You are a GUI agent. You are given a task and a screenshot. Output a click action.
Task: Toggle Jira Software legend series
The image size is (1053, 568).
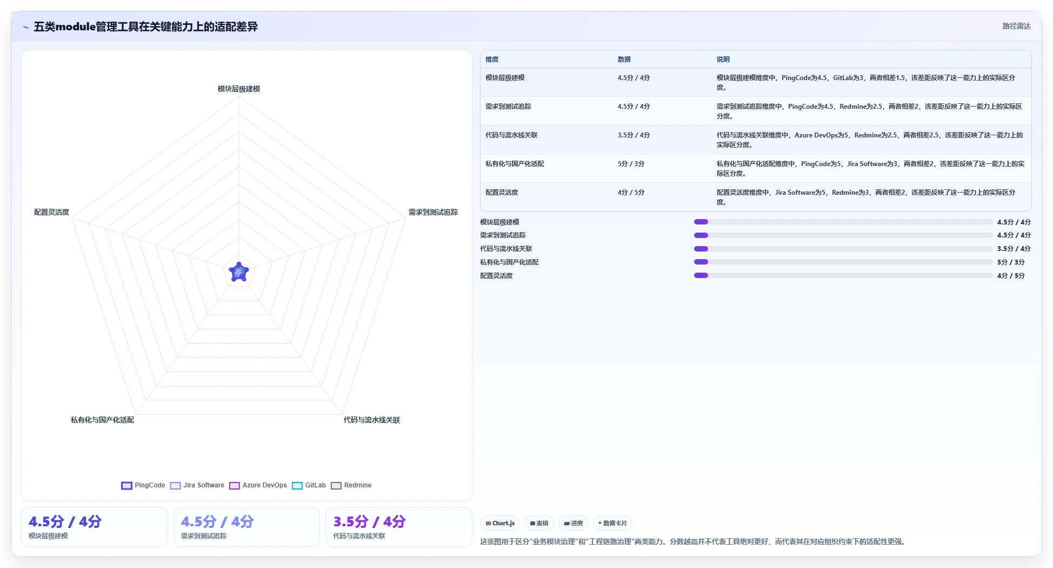197,485
